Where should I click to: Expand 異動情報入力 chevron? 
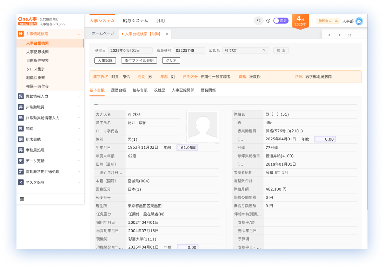(79, 96)
